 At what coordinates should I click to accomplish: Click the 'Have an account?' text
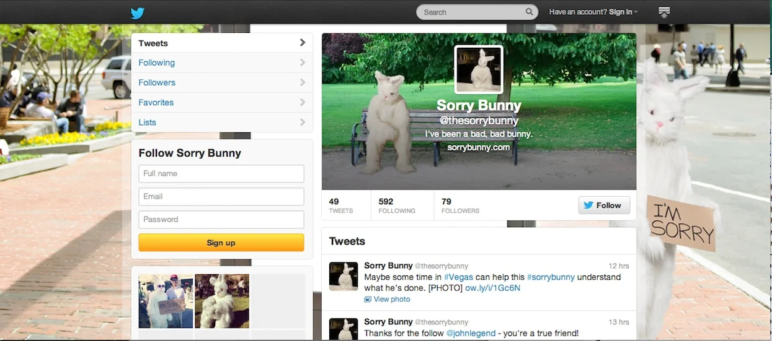(578, 12)
